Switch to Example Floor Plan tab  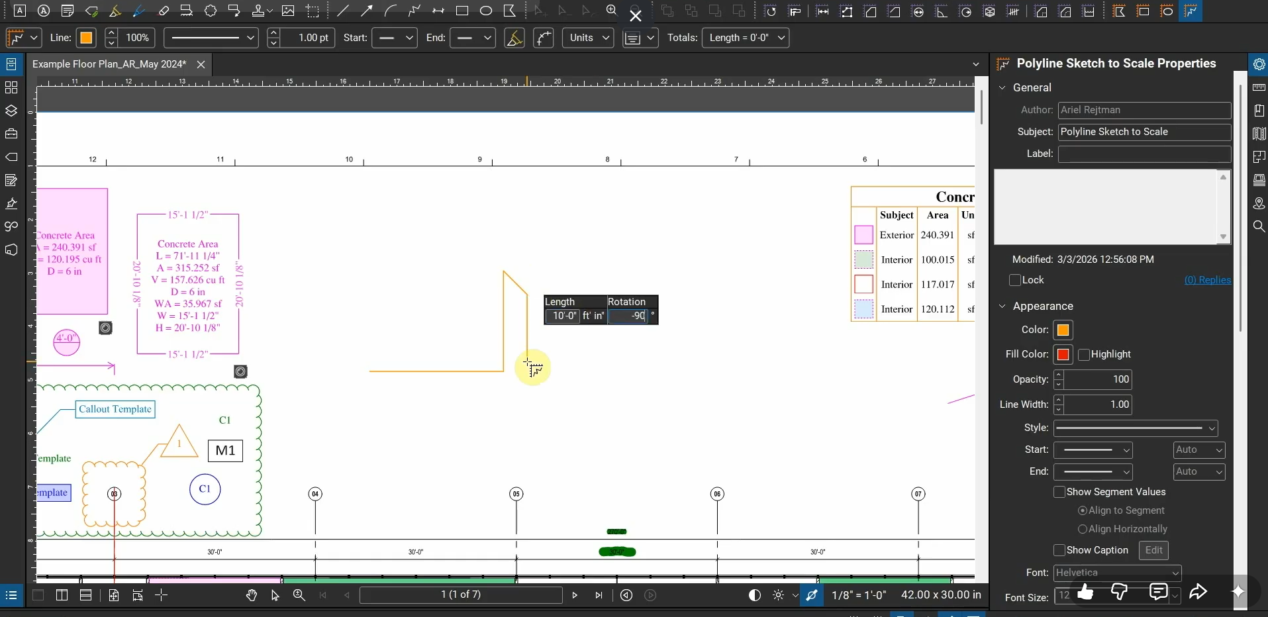coord(110,64)
